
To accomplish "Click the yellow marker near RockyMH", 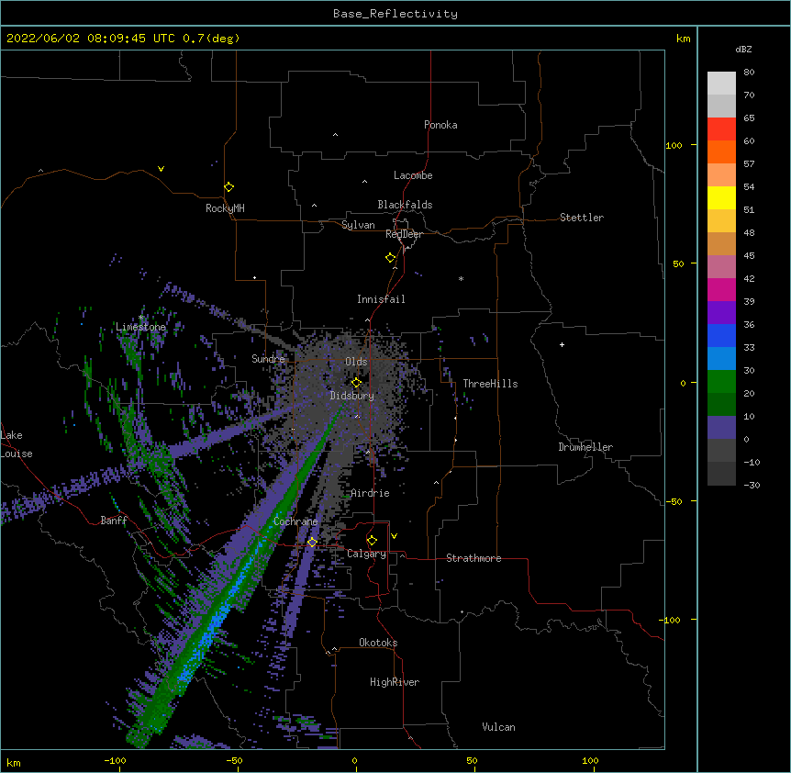I will (x=229, y=187).
